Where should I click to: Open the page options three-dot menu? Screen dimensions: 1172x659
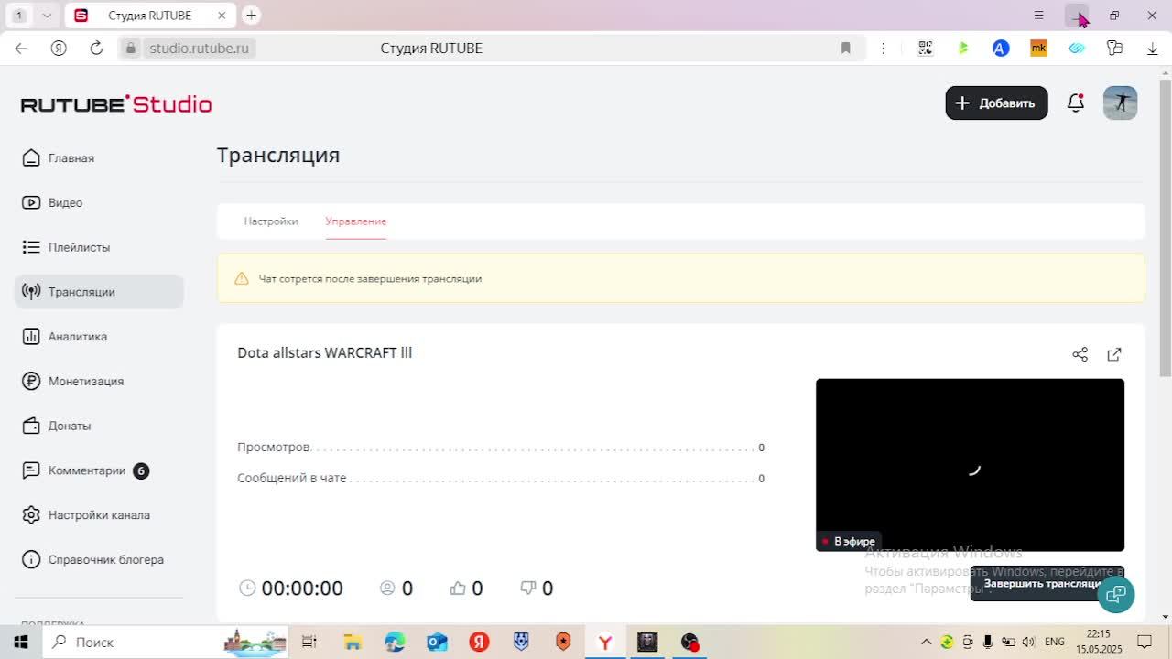(x=884, y=49)
